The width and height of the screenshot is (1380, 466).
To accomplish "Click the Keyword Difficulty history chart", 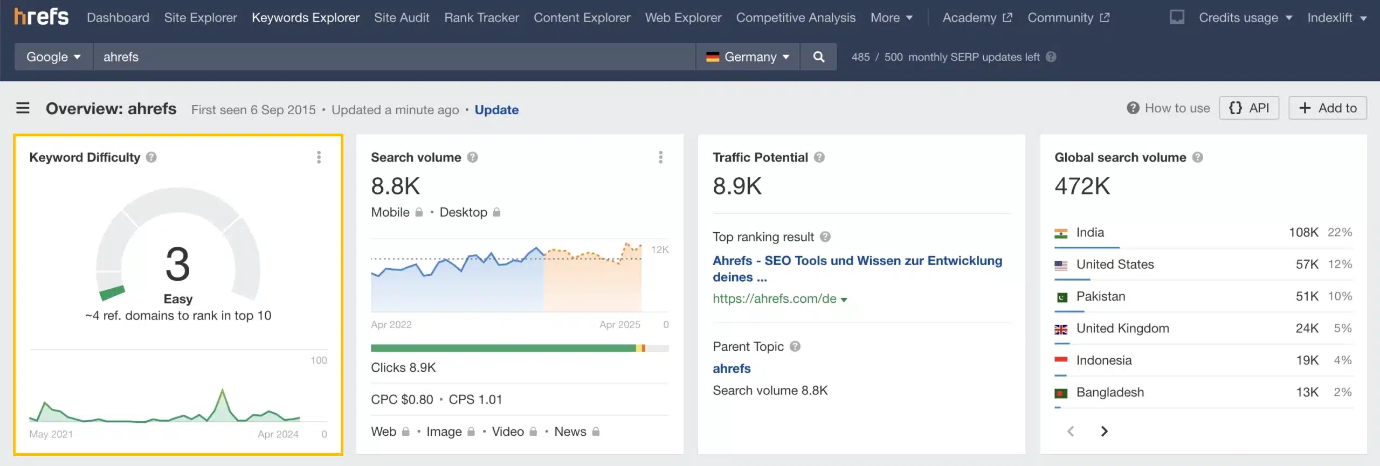I will point(164,404).
